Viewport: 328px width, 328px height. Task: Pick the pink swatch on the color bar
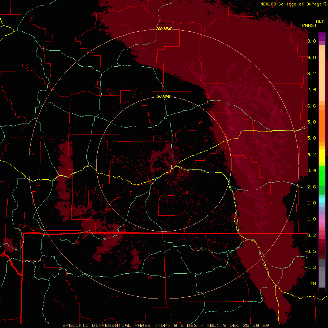coord(322,221)
